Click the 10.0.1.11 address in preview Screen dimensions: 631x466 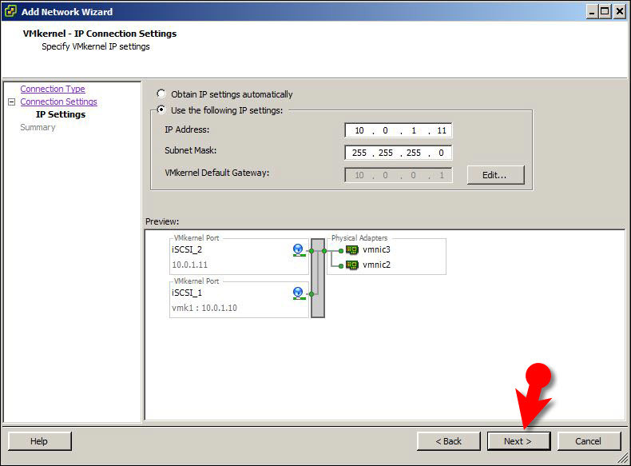pos(189,265)
